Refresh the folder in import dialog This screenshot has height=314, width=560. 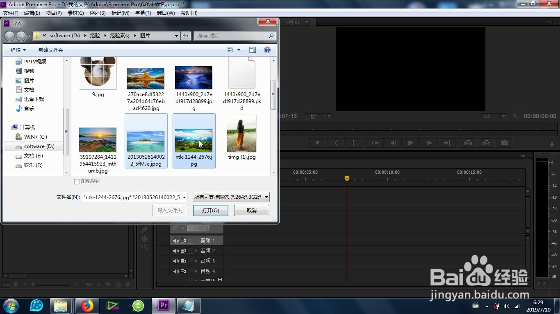tap(186, 36)
